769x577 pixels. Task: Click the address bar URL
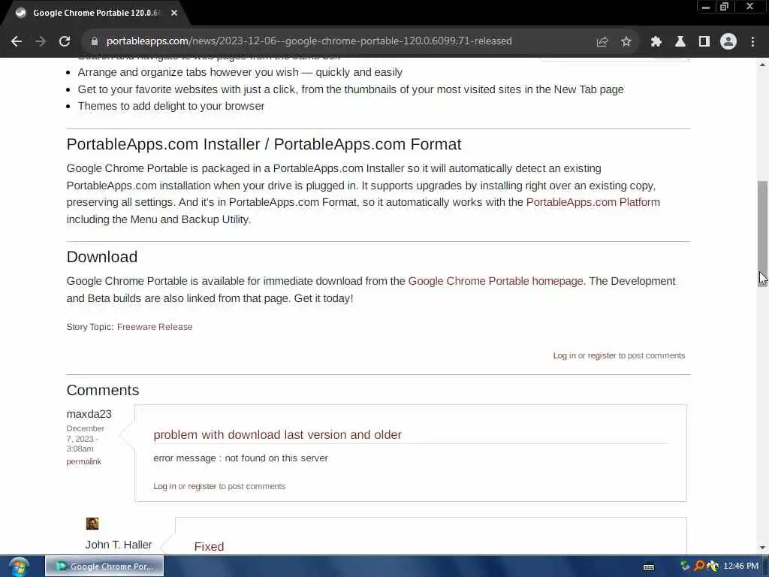[x=309, y=41]
